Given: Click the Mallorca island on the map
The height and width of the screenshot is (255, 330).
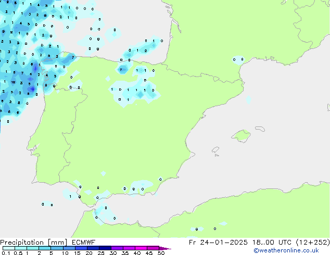Looking at the screenshot, I should coord(241,136).
